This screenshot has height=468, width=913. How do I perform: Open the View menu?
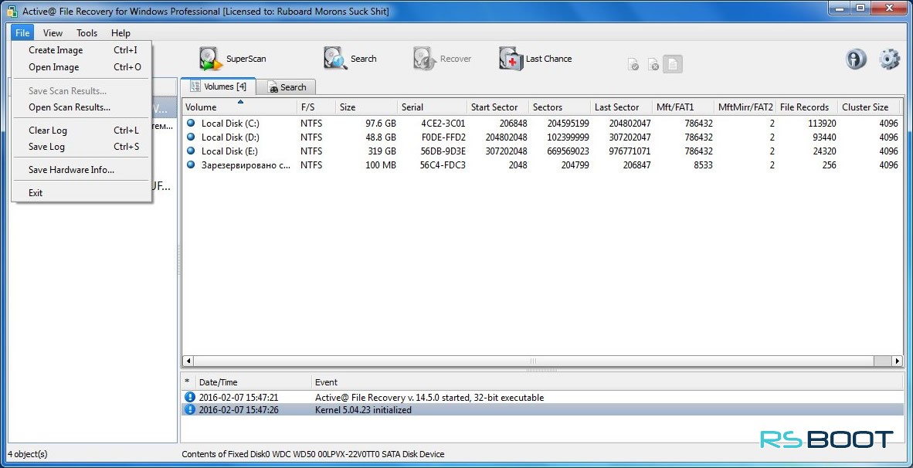(x=53, y=33)
